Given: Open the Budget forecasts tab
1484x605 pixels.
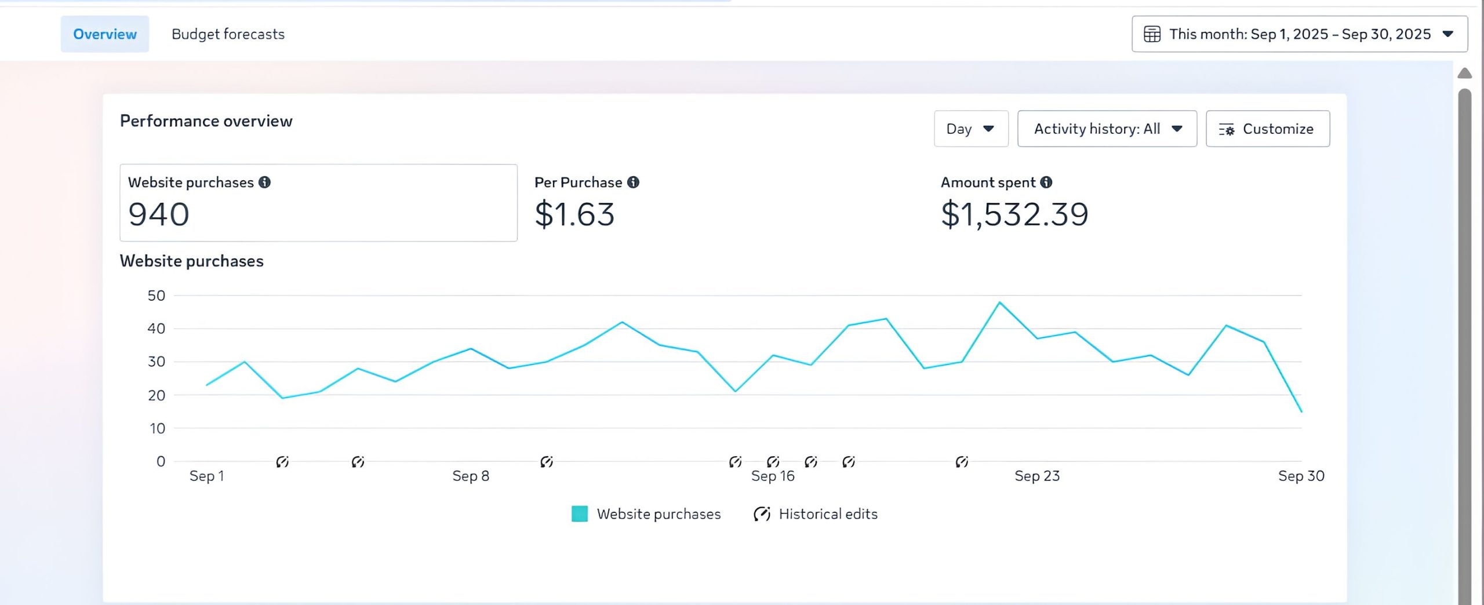Looking at the screenshot, I should coord(228,34).
